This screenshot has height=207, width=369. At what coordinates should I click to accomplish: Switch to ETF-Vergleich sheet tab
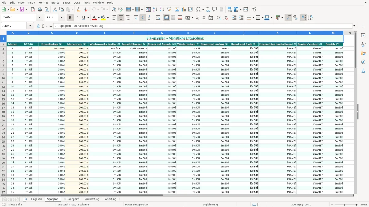[x=71, y=199]
